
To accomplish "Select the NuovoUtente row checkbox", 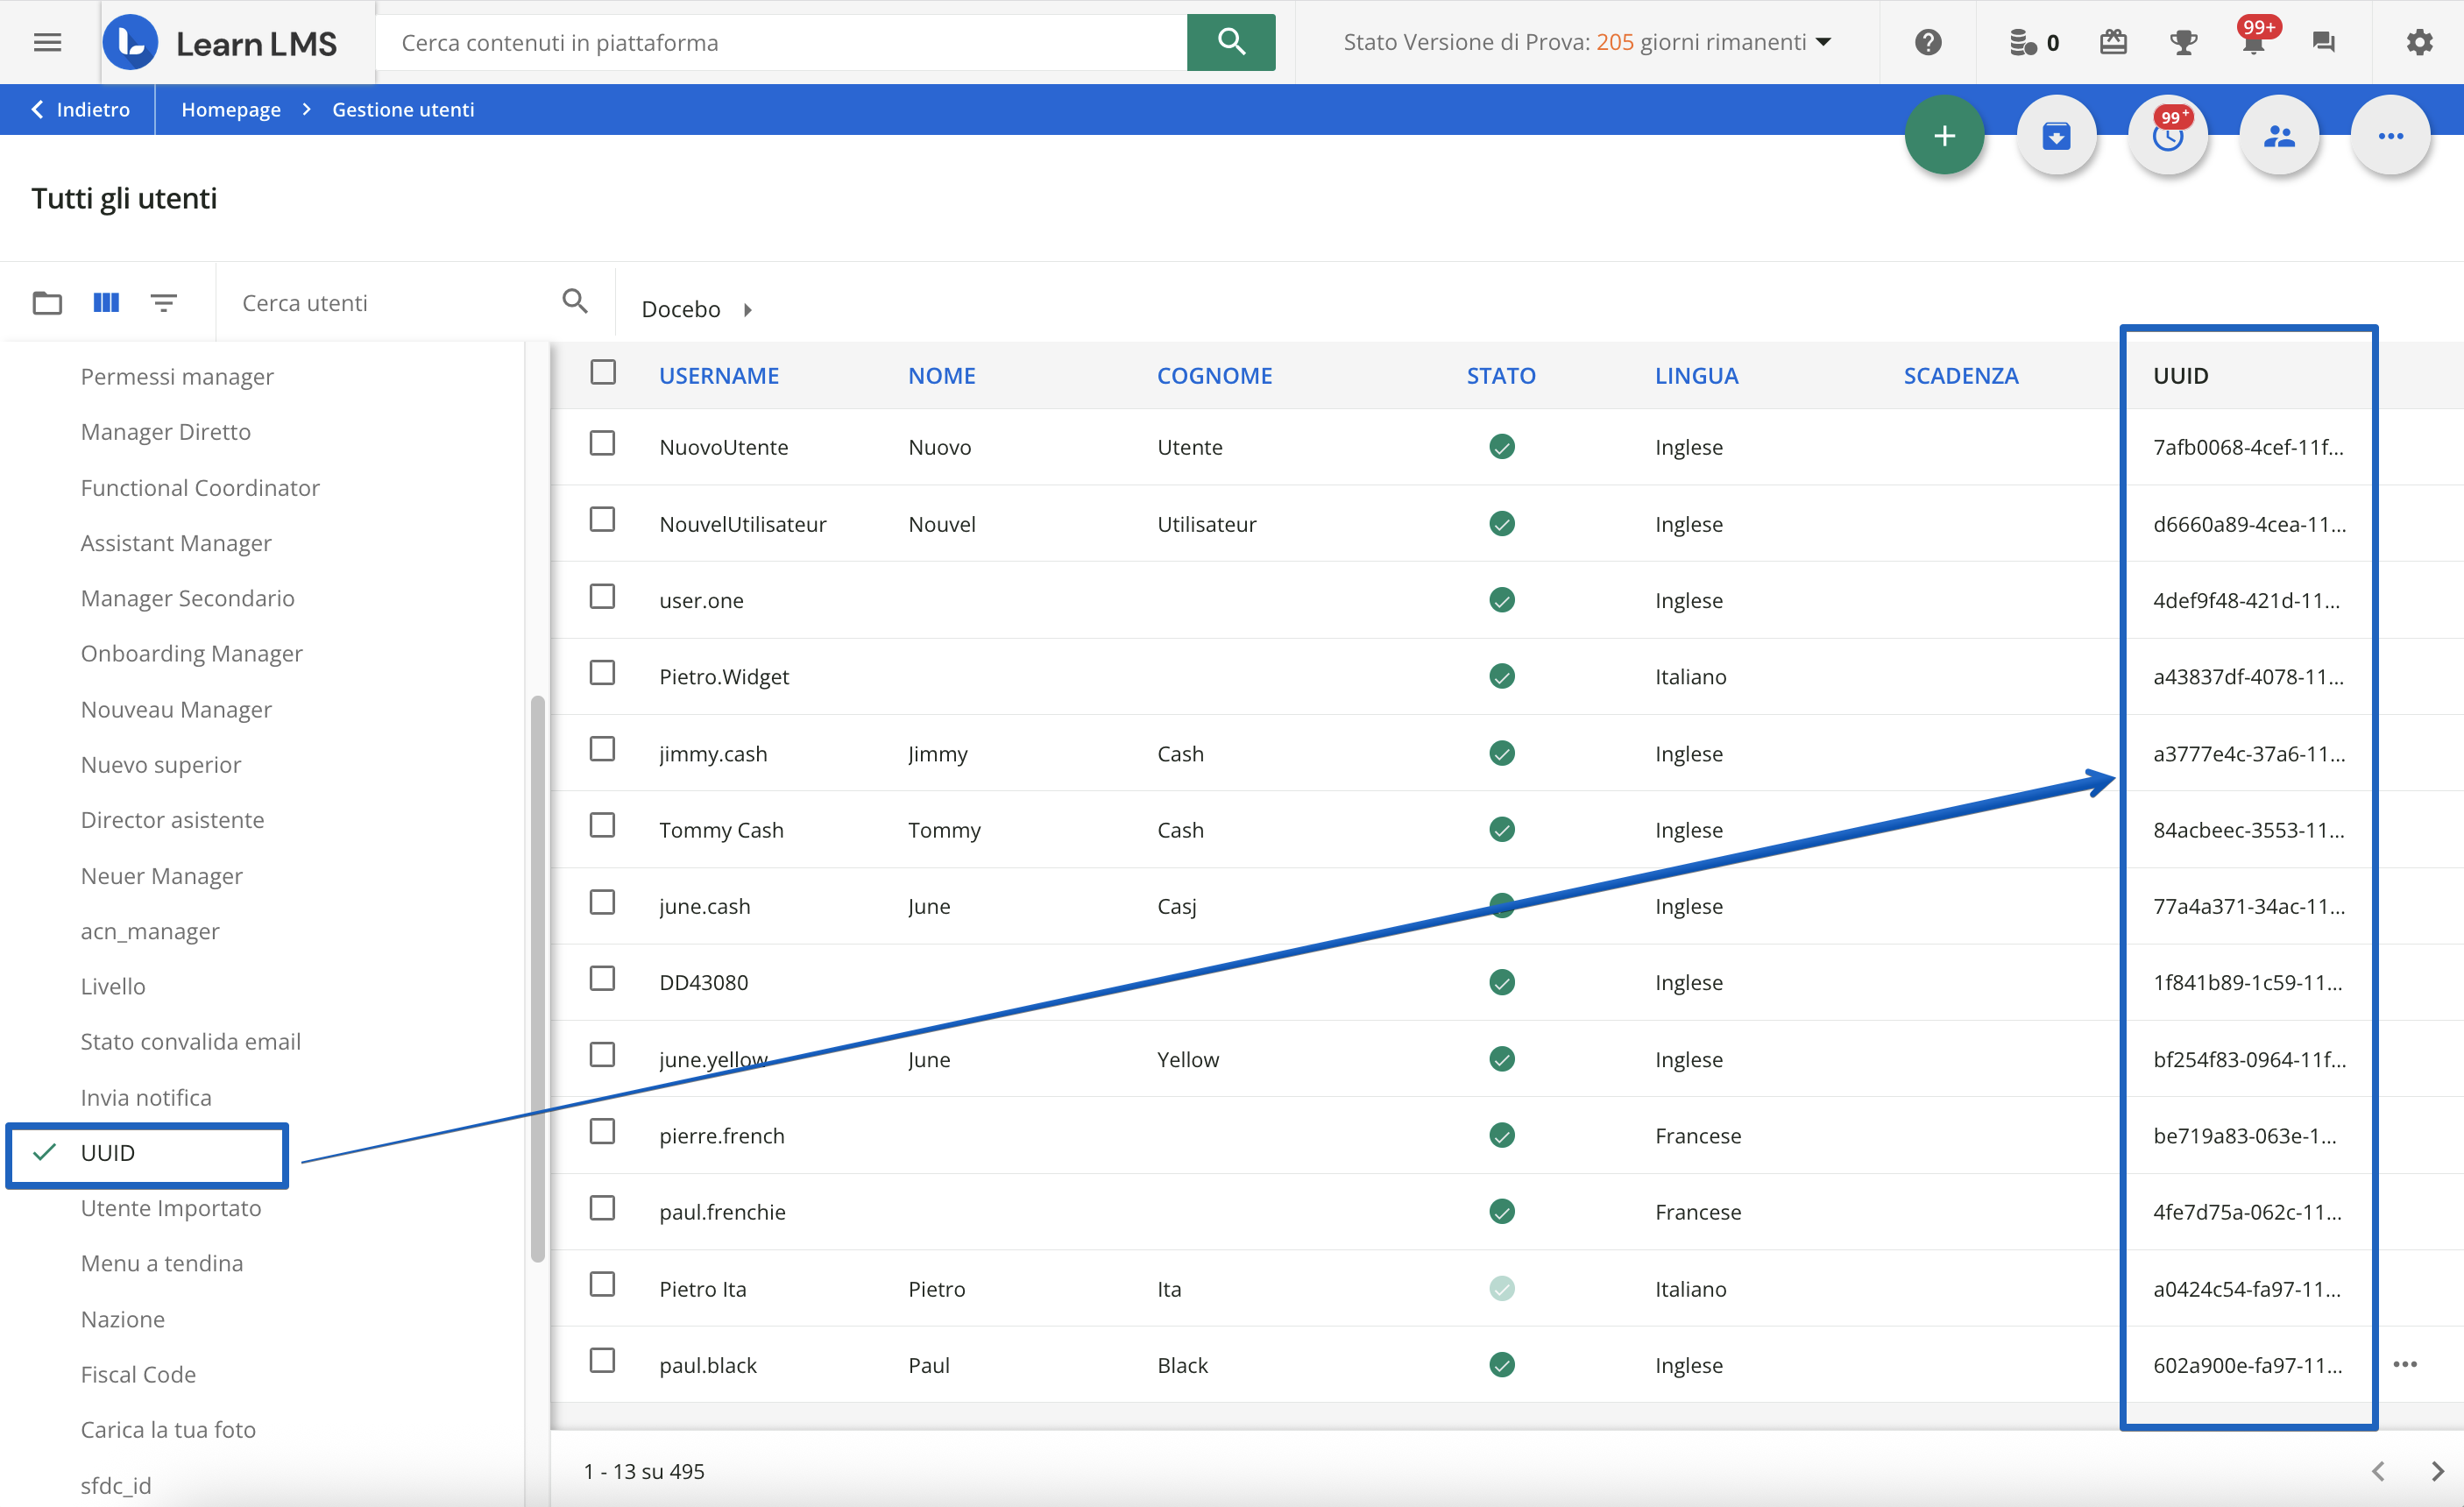I will point(602,443).
